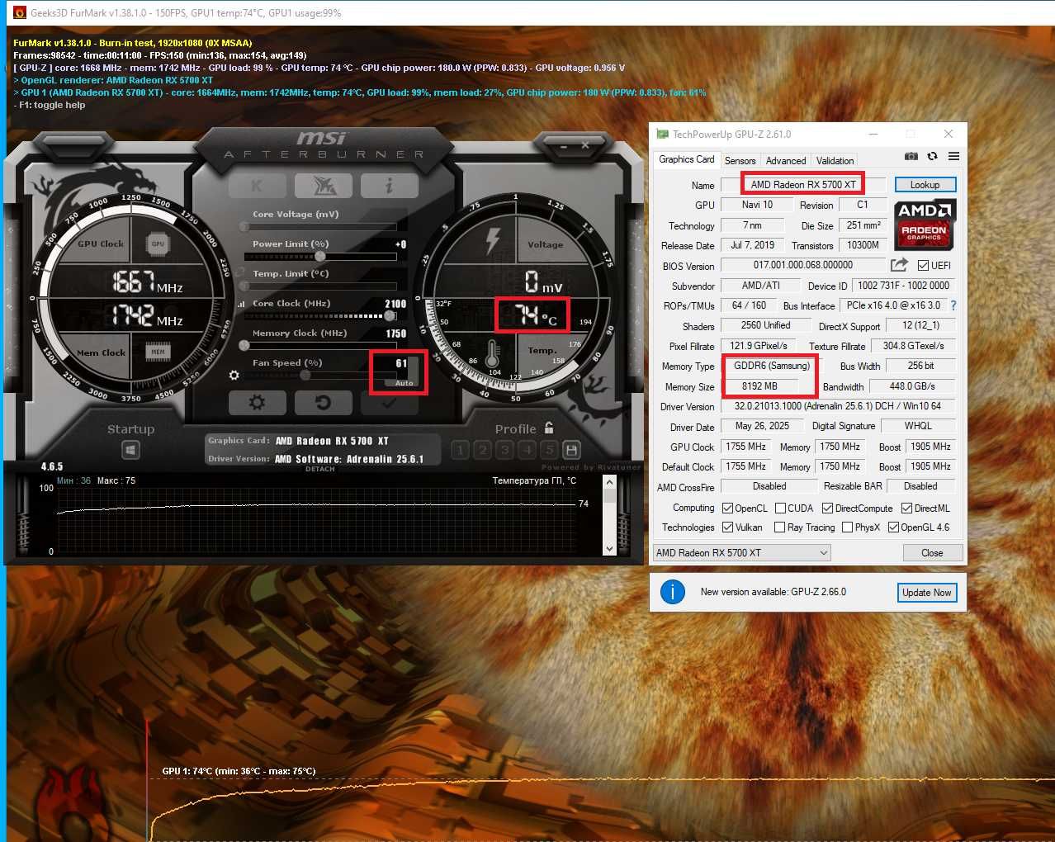Adjust the Core Clock slider
The height and width of the screenshot is (842, 1055).
point(319,315)
